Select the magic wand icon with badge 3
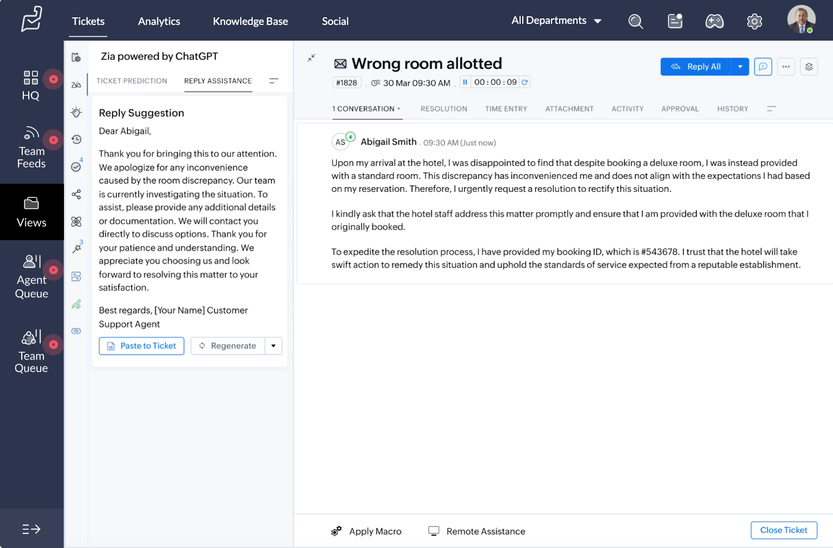This screenshot has width=833, height=548. pyautogui.click(x=76, y=248)
